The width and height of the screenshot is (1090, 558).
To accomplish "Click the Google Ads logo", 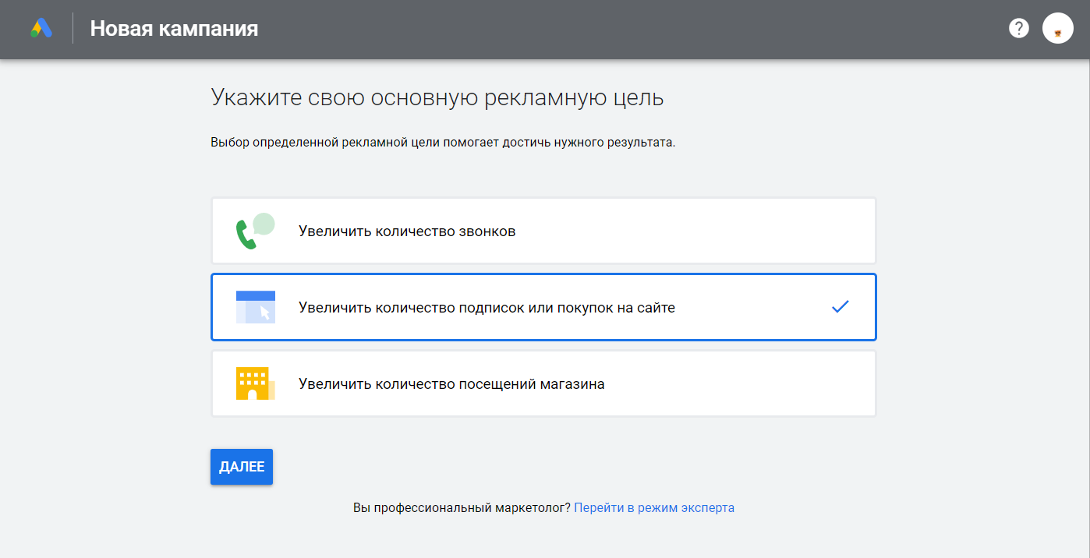I will (x=41, y=29).
